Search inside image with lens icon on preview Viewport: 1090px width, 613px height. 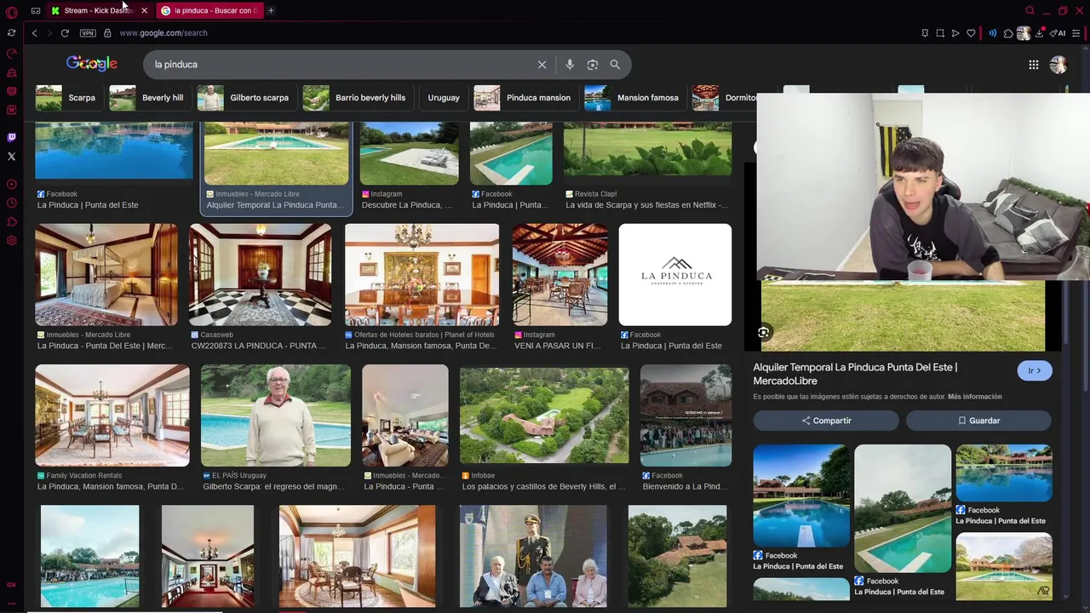pos(764,333)
